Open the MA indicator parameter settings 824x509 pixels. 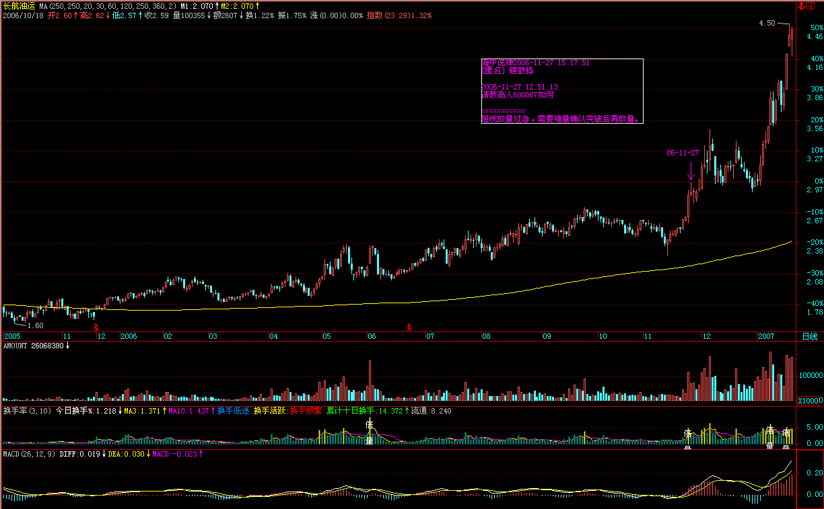(107, 5)
